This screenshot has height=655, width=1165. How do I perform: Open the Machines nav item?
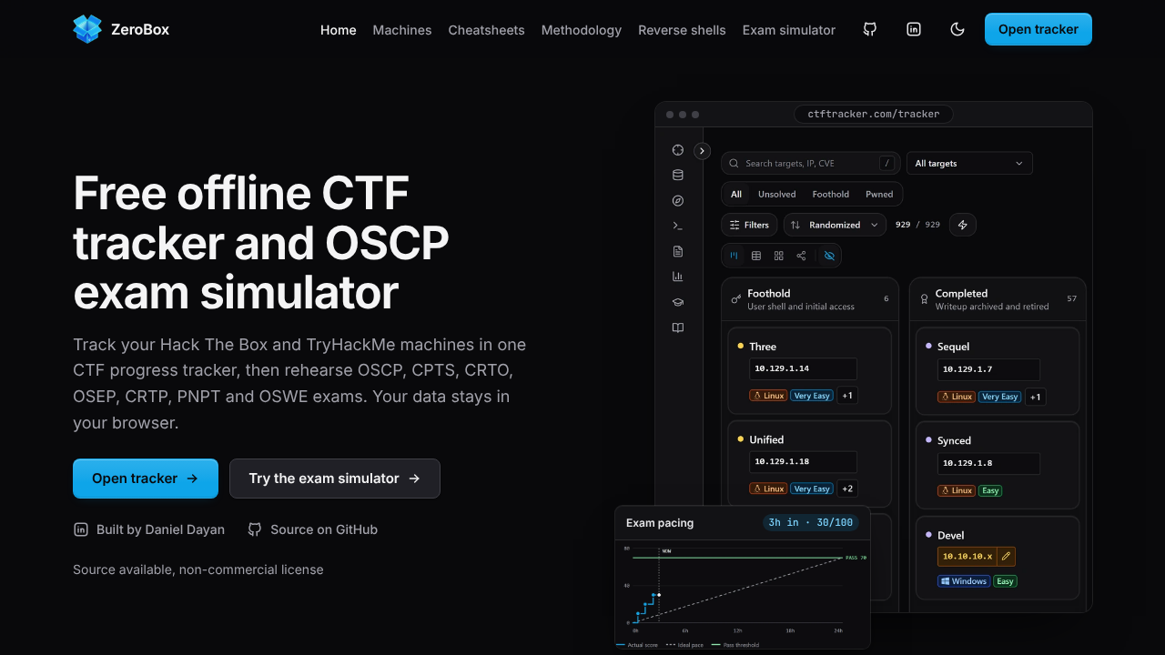pyautogui.click(x=402, y=30)
